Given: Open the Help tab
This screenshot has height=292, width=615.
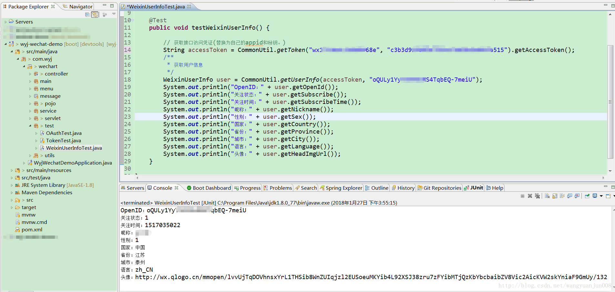Looking at the screenshot, I should pyautogui.click(x=495, y=188).
